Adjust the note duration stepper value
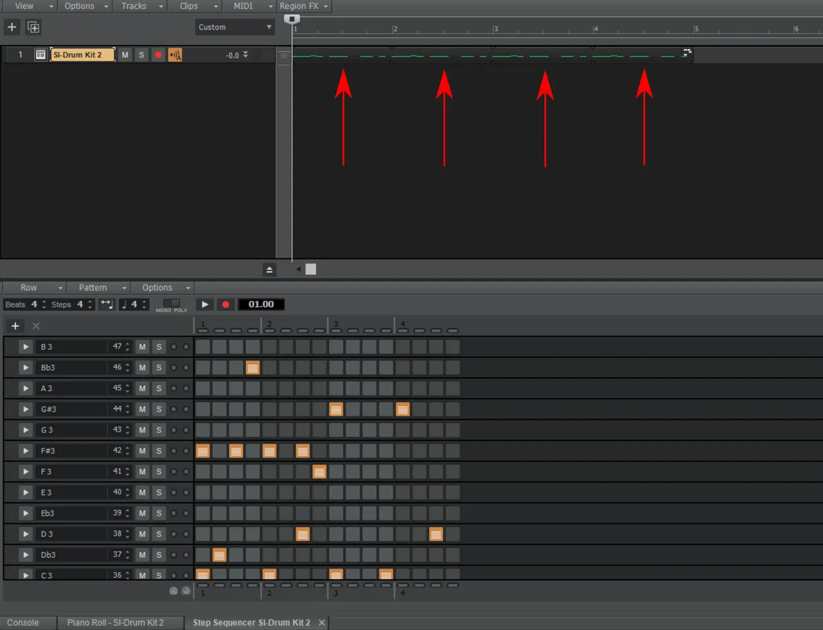The image size is (823, 630). (x=145, y=304)
